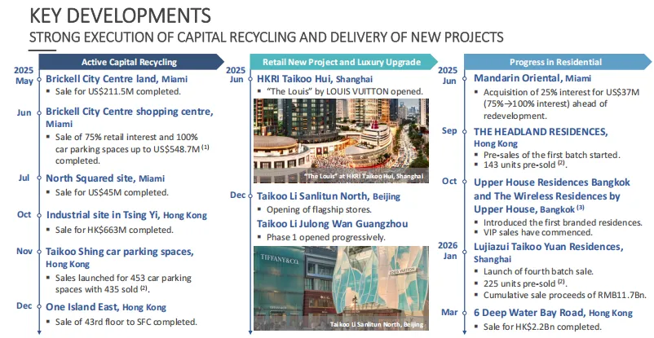
Task: Click 'Sale for HK$663M completed.' bullet
Action: (x=114, y=230)
